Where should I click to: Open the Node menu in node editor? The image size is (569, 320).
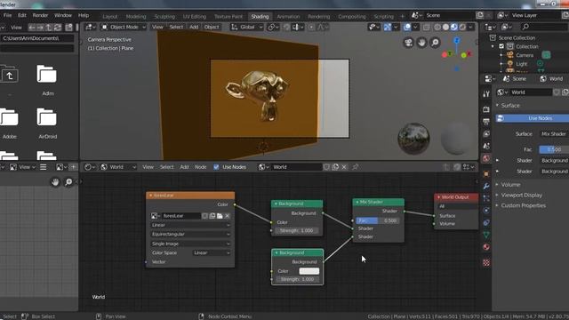point(200,167)
